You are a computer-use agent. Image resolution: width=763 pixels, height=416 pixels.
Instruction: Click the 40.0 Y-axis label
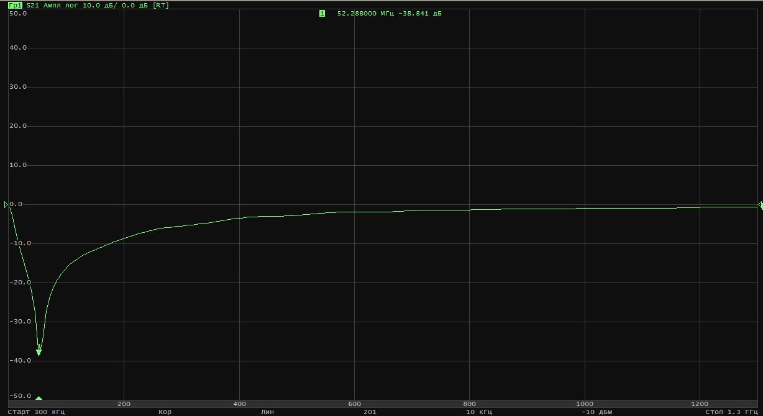pos(17,48)
